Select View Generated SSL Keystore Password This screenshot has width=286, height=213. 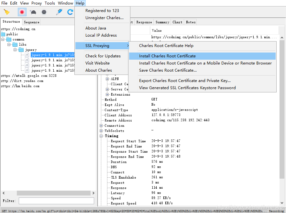pyautogui.click(x=203, y=88)
